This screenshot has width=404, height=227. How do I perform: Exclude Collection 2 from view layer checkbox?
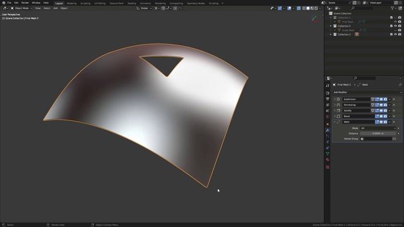click(391, 26)
